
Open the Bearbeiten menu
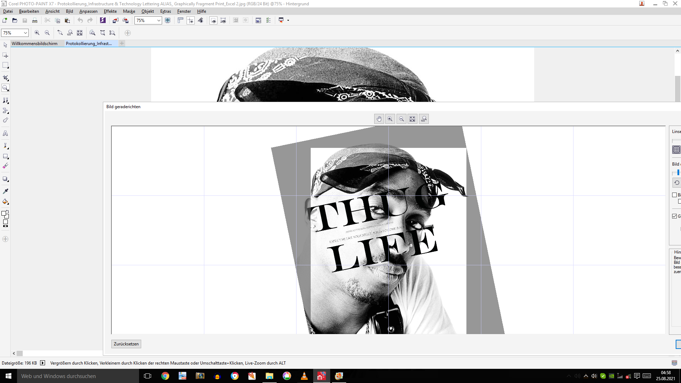coord(29,11)
